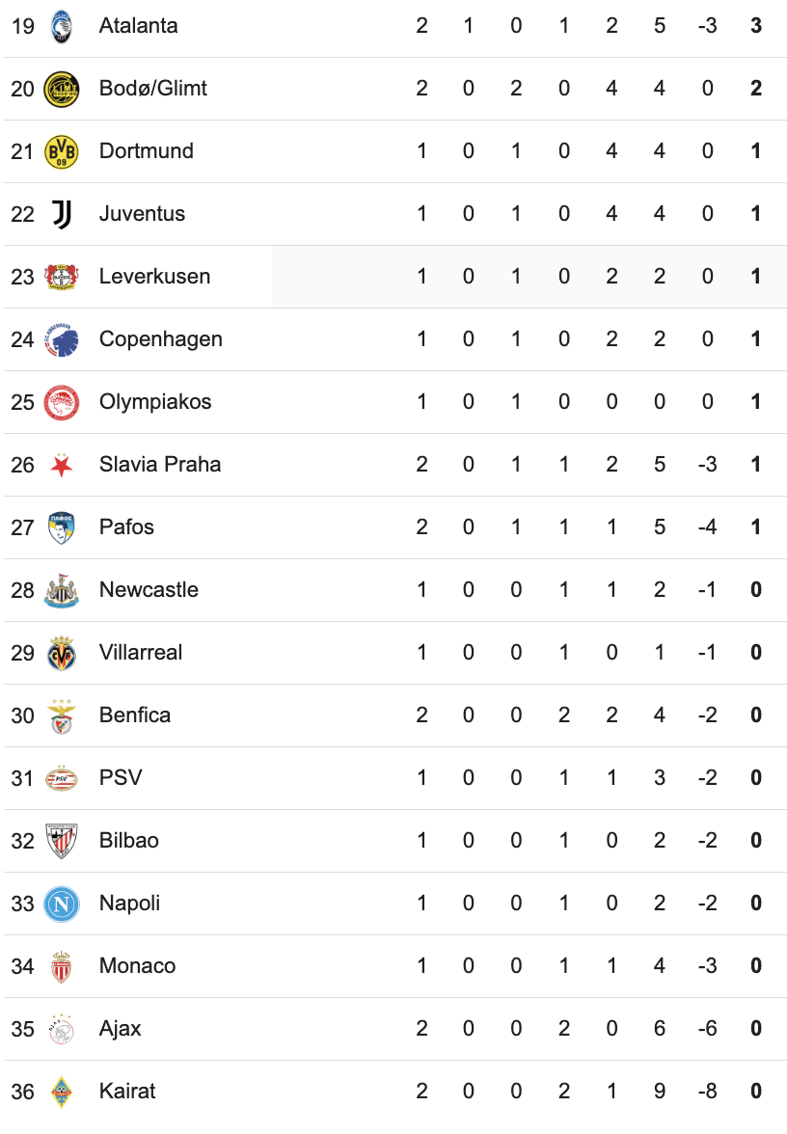This screenshot has height=1134, width=787.
Task: Click the Kairat club crest icon
Action: 62,1092
